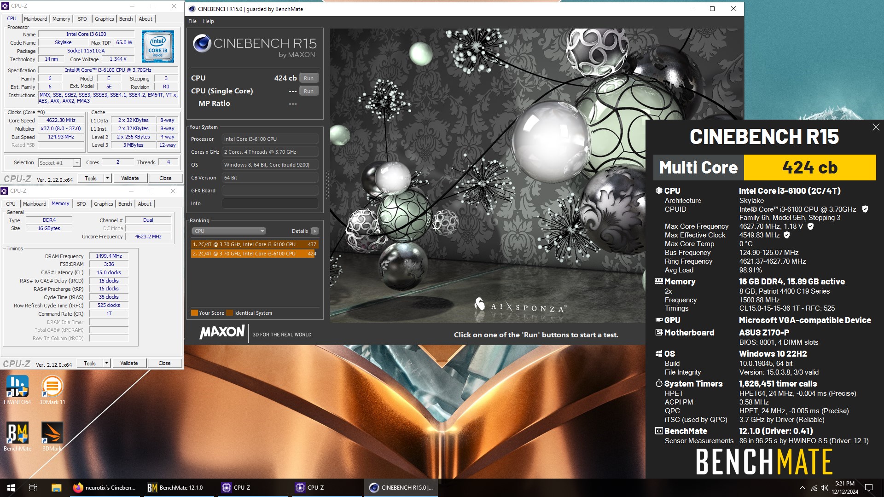The height and width of the screenshot is (497, 884).
Task: Open volume control tray icon
Action: [x=825, y=488]
